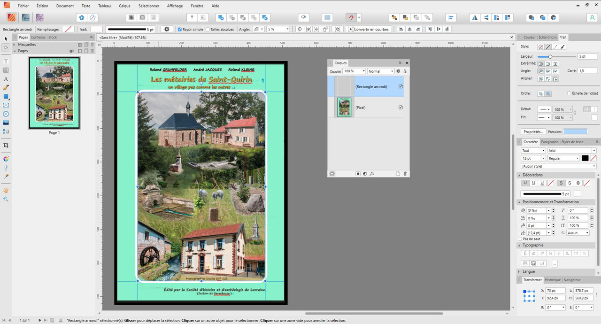Select the Picture Frame Rectangle tool

click(6, 105)
